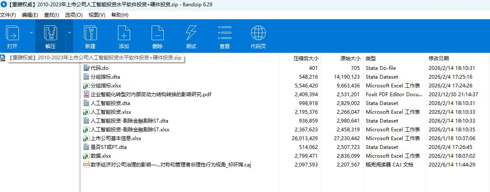Image resolution: width=490 pixels, height=192 pixels.
Task: Open the 视图(V) menu
Action: click(97, 15)
